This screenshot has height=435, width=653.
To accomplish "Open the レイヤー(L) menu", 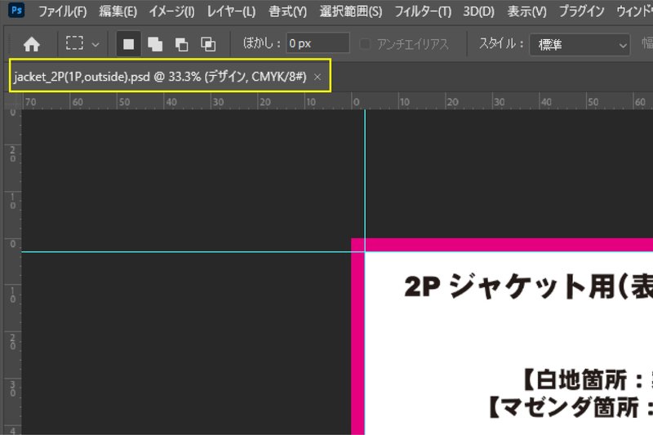I will (231, 11).
